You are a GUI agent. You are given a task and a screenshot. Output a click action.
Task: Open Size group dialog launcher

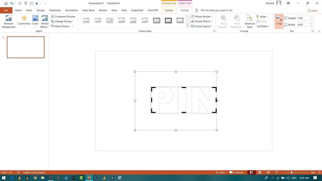point(312,31)
